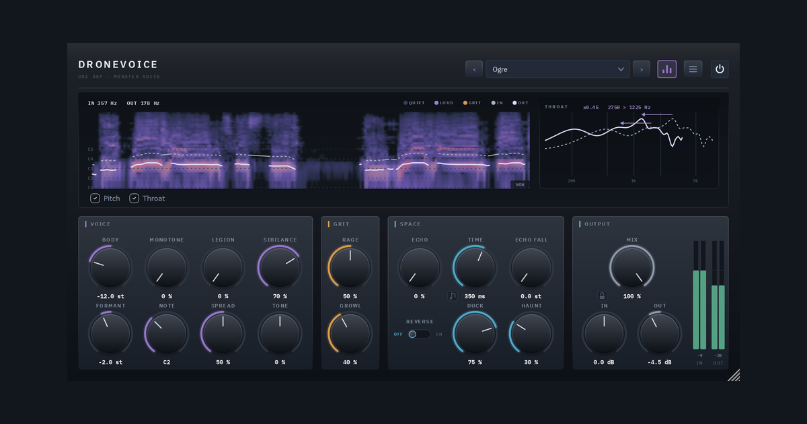The height and width of the screenshot is (424, 807).
Task: Click the Body knob
Action: coord(110,267)
